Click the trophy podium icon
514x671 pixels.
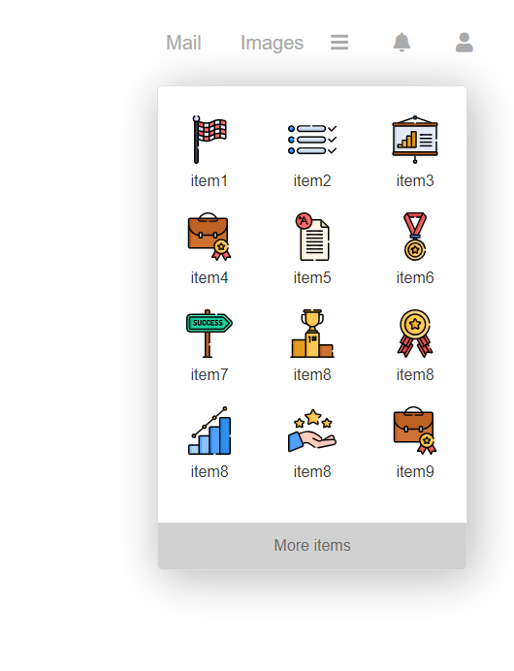pyautogui.click(x=312, y=334)
